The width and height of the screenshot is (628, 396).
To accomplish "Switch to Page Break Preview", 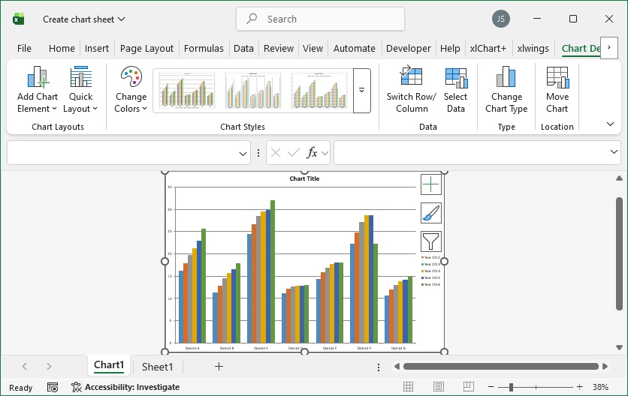I will [468, 387].
